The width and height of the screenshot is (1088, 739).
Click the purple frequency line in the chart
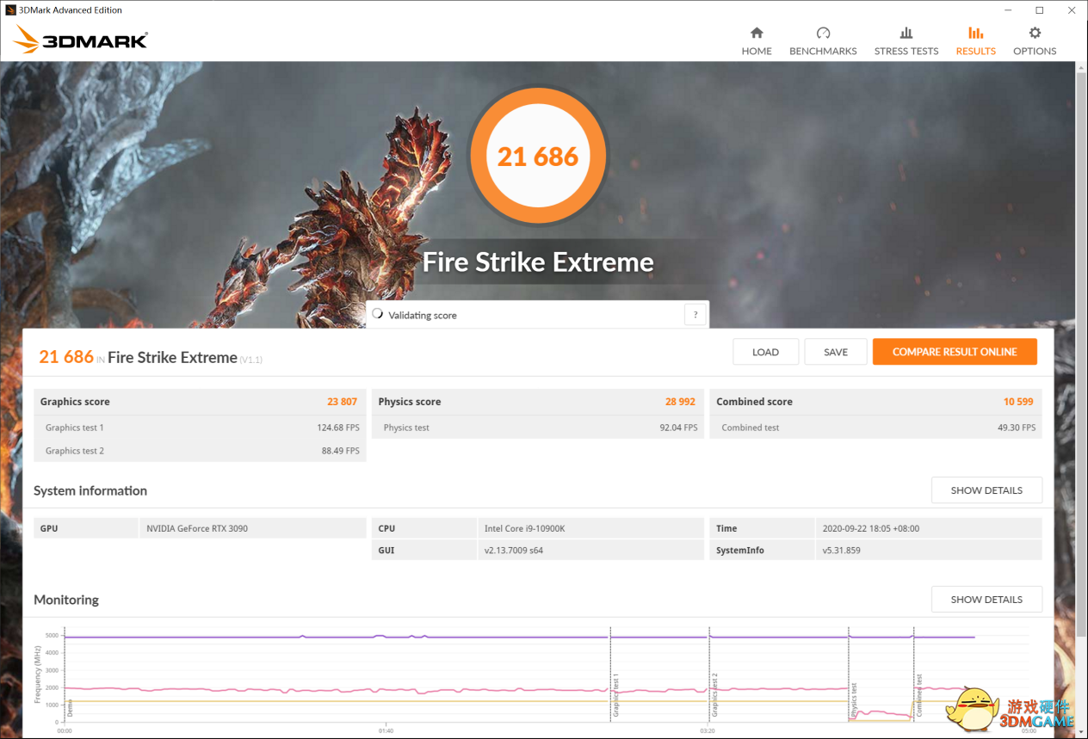coord(520,637)
